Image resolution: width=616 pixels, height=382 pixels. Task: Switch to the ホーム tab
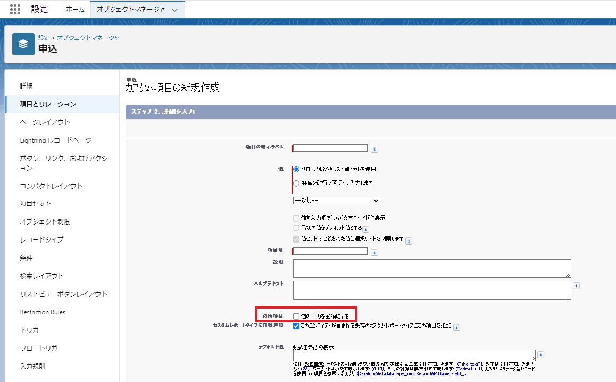(x=75, y=10)
